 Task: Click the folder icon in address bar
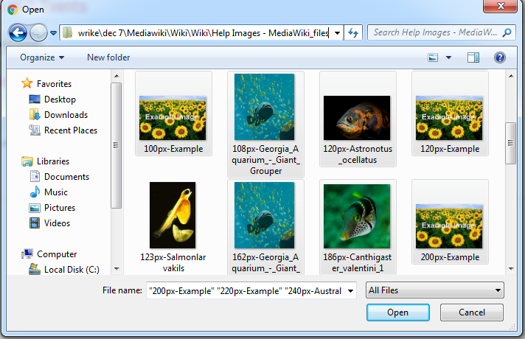68,33
